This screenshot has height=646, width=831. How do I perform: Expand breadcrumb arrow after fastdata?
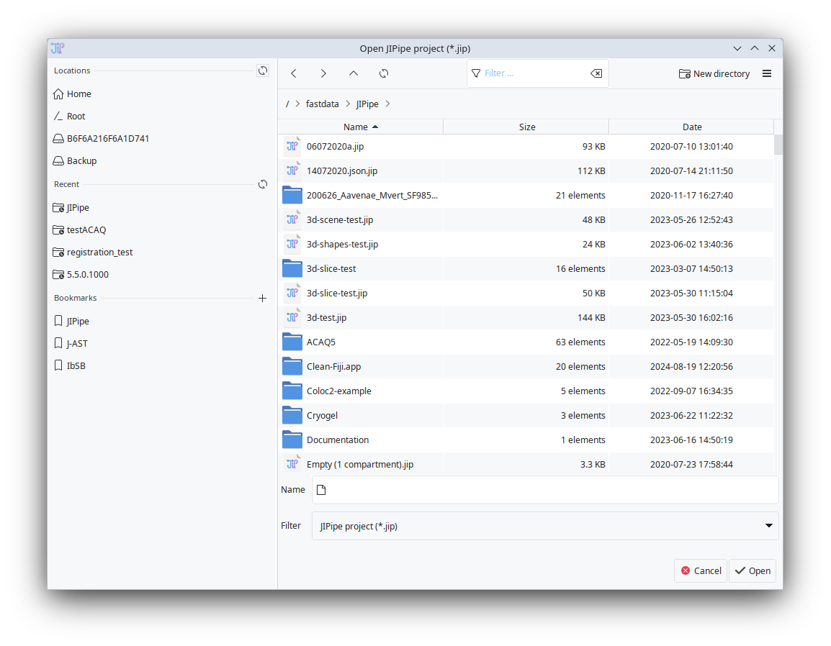click(348, 104)
